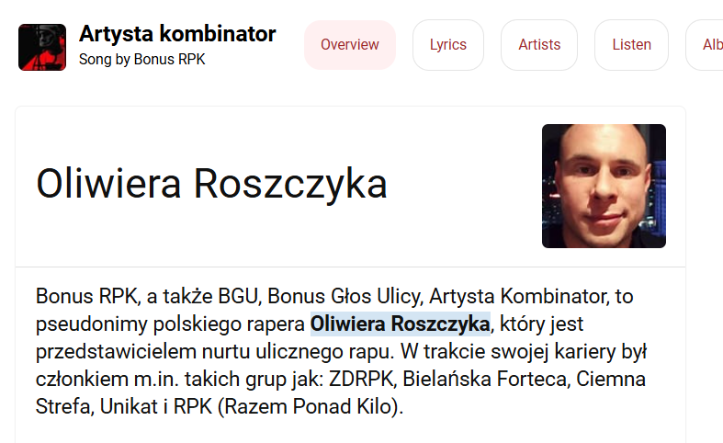723x443 pixels.
Task: Click the song album art thumbnail
Action: [42, 47]
